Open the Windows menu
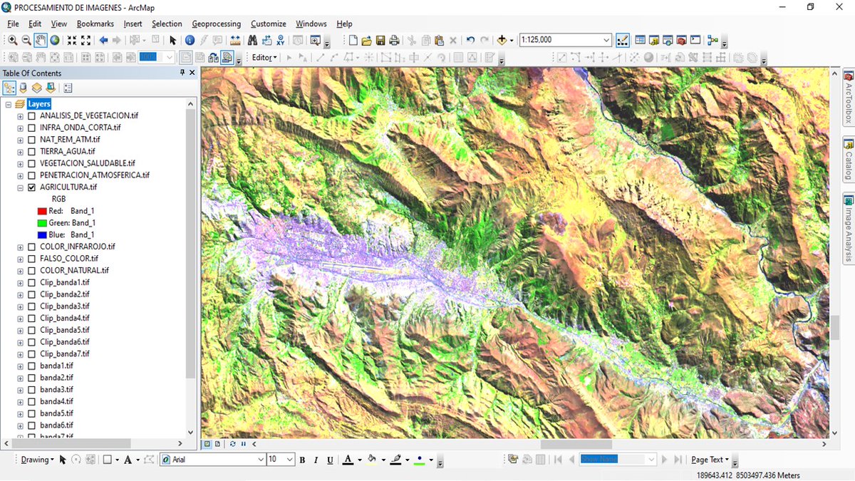The image size is (855, 481). point(311,24)
